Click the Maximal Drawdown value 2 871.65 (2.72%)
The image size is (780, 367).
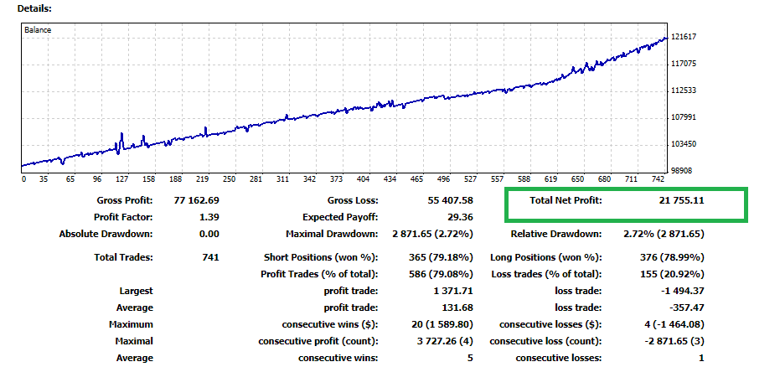click(433, 234)
